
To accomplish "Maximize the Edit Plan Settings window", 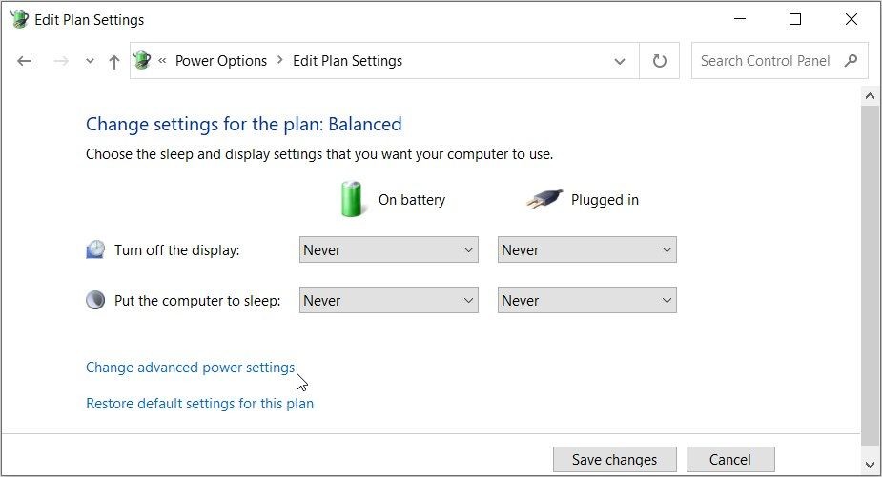I will (795, 19).
